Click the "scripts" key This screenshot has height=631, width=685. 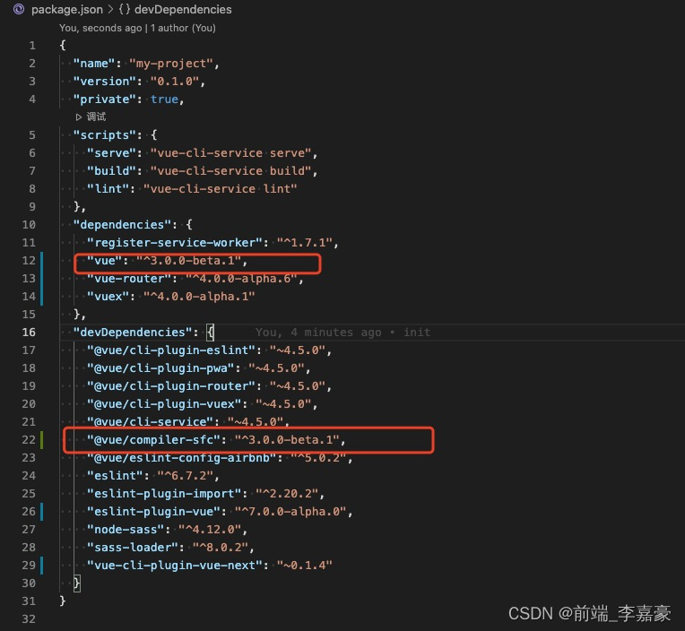click(x=105, y=135)
